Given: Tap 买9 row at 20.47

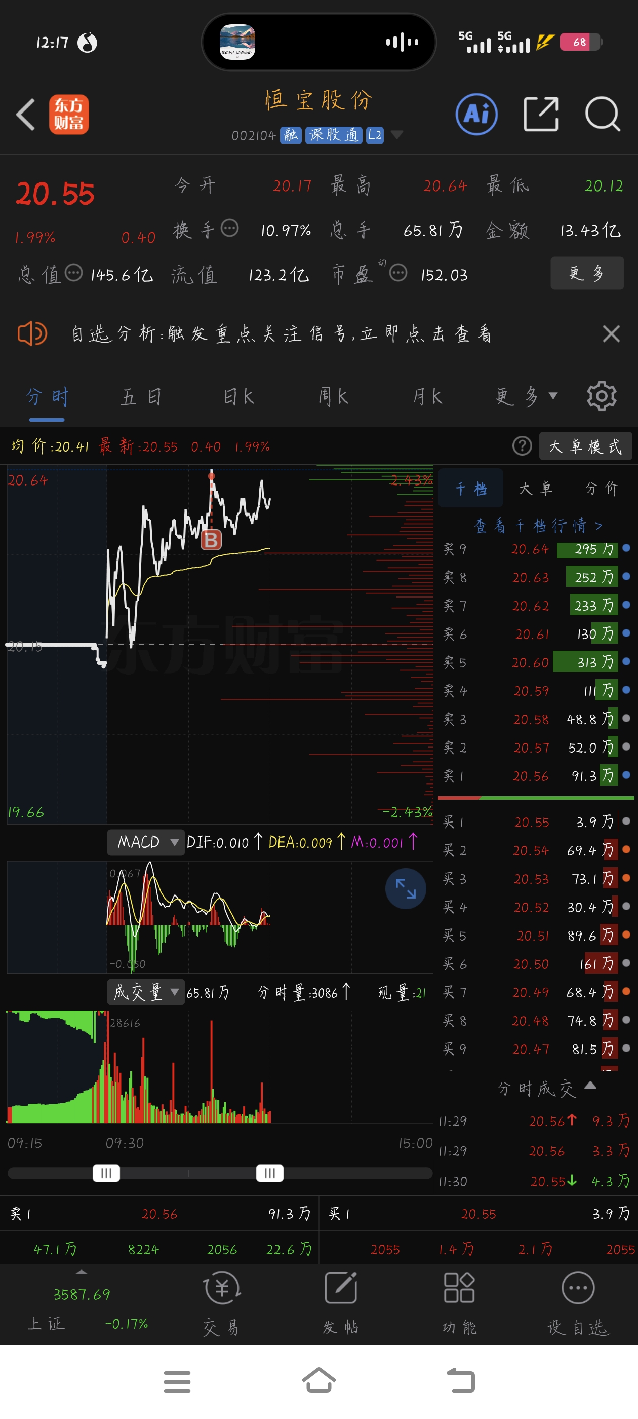Looking at the screenshot, I should 537,1049.
